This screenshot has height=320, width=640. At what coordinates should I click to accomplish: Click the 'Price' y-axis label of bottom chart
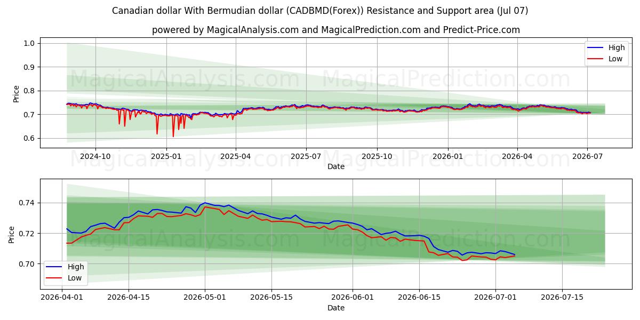coord(12,235)
